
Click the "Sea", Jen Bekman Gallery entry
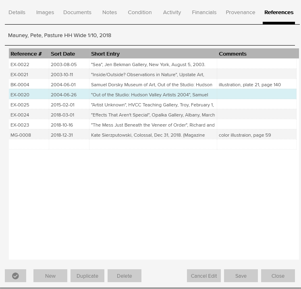pyautogui.click(x=148, y=64)
